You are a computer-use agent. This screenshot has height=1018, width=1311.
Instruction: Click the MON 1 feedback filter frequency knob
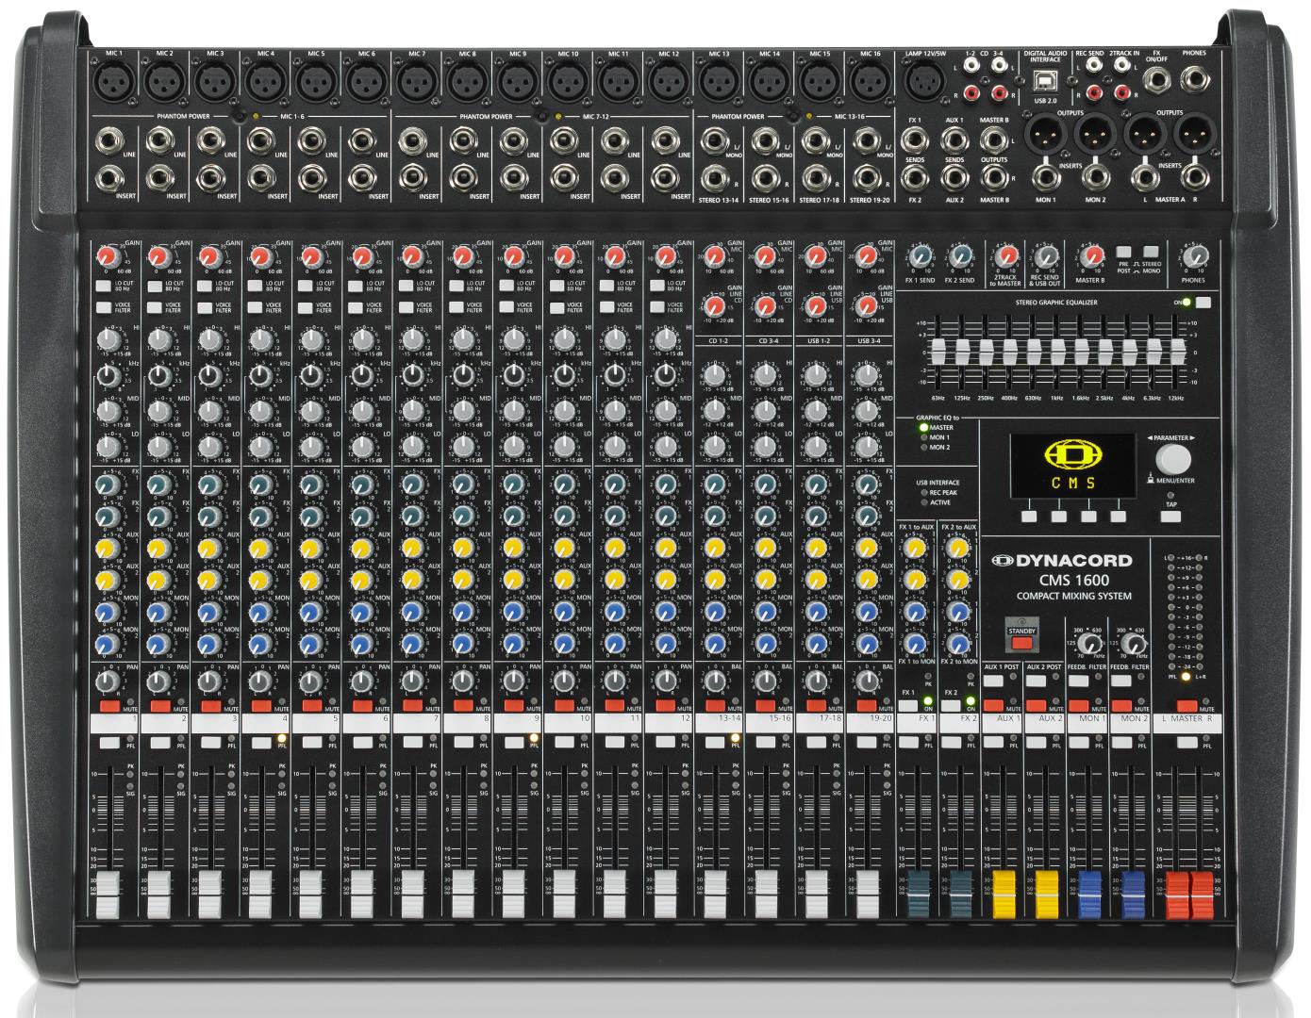[1091, 644]
